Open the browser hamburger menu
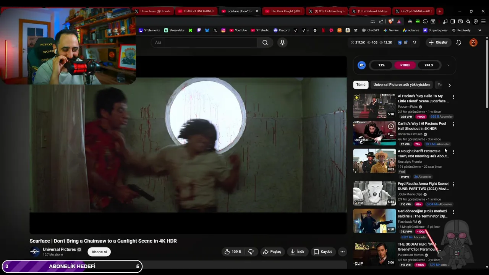This screenshot has height=275, width=489. pyautogui.click(x=483, y=21)
